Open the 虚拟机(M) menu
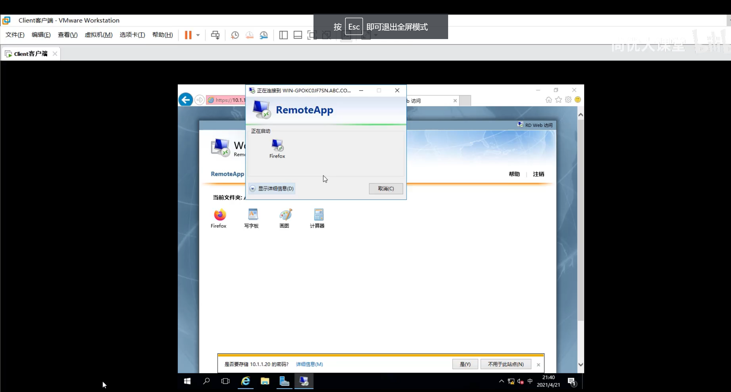 [x=98, y=35]
